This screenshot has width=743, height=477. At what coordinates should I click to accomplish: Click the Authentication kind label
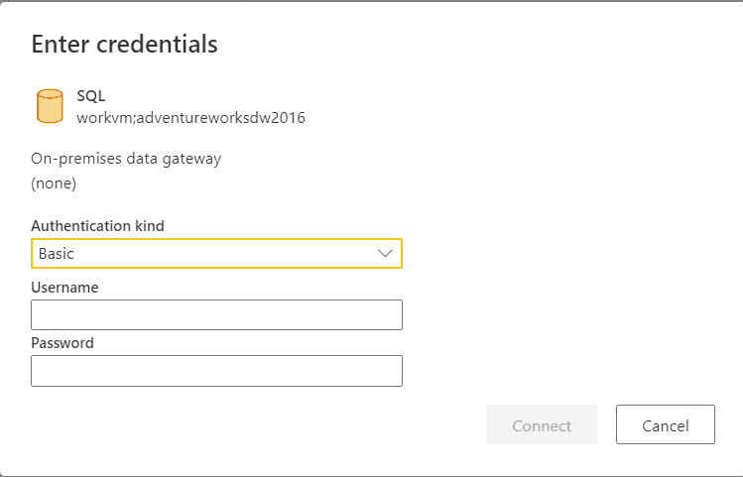[x=97, y=226]
